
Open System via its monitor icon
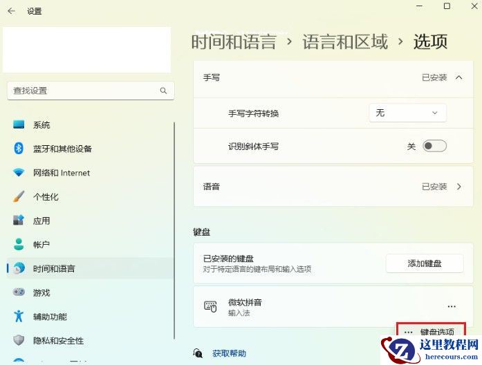tap(19, 124)
